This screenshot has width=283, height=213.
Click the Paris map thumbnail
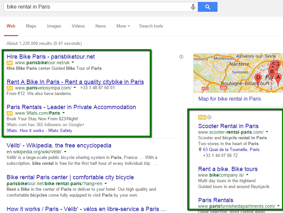coord(238,73)
